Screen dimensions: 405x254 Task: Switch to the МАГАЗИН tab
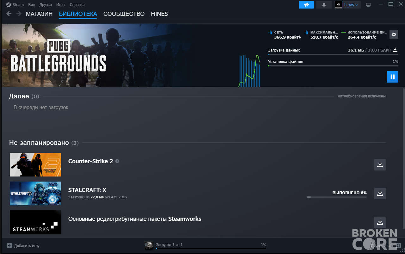pyautogui.click(x=39, y=14)
